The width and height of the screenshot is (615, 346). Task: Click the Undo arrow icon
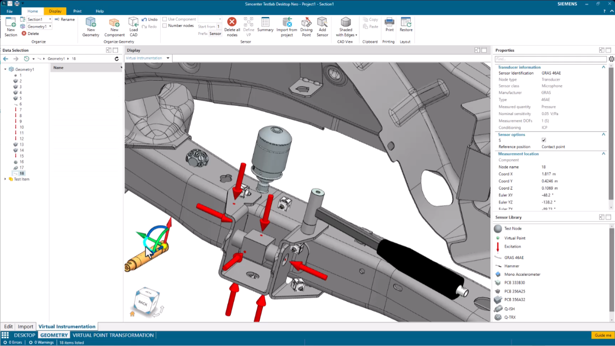coord(144,20)
